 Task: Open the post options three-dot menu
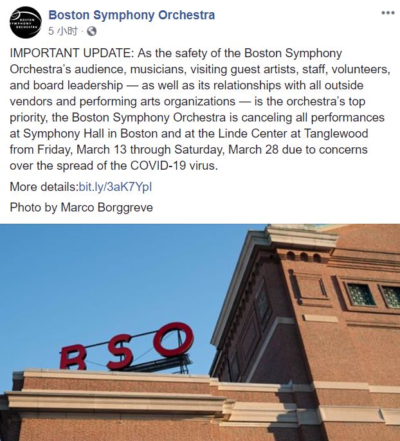[x=388, y=13]
